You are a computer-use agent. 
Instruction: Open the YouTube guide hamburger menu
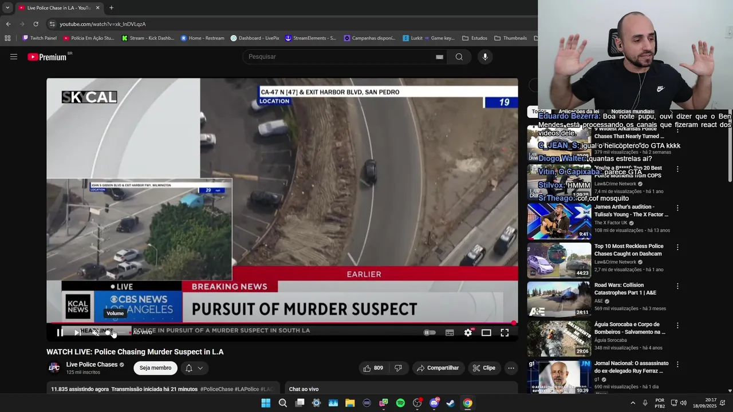14,57
